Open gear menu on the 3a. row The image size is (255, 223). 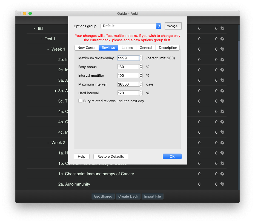[x=222, y=80]
